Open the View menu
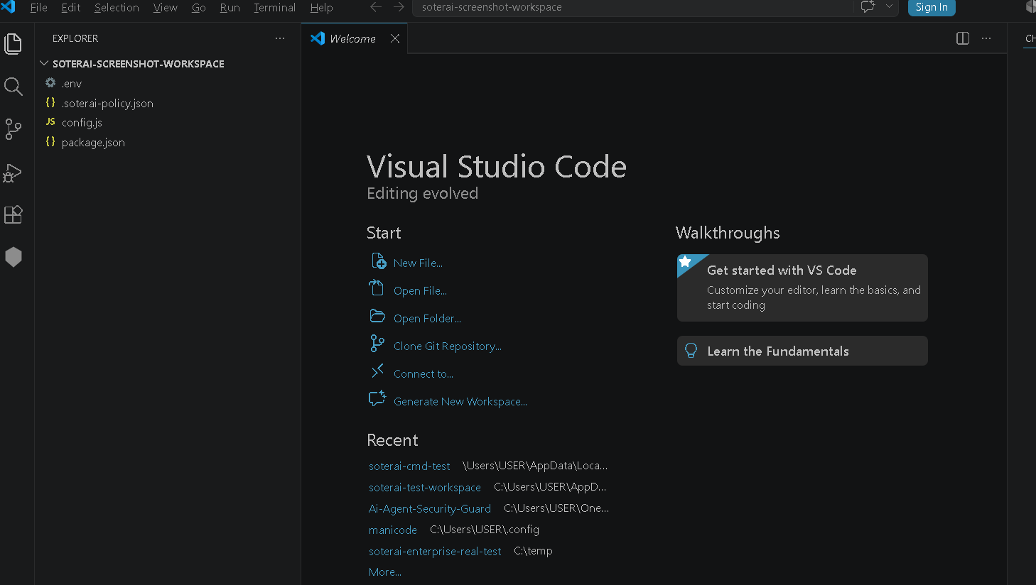Image resolution: width=1036 pixels, height=585 pixels. click(166, 7)
